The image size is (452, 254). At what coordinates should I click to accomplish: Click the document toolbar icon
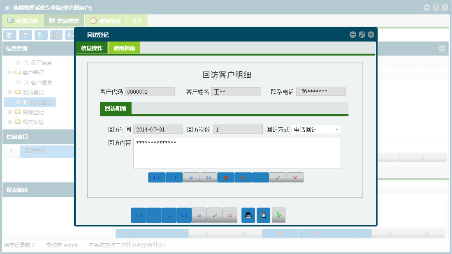tap(40, 35)
